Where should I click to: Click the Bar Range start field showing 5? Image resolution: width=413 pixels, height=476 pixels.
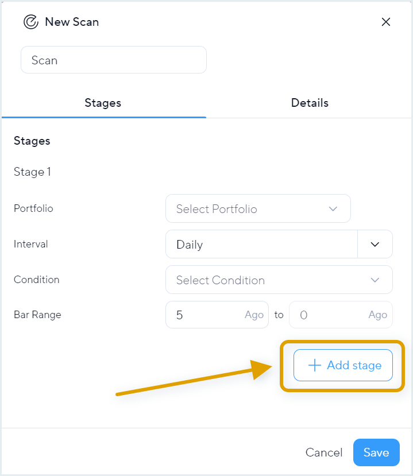217,315
